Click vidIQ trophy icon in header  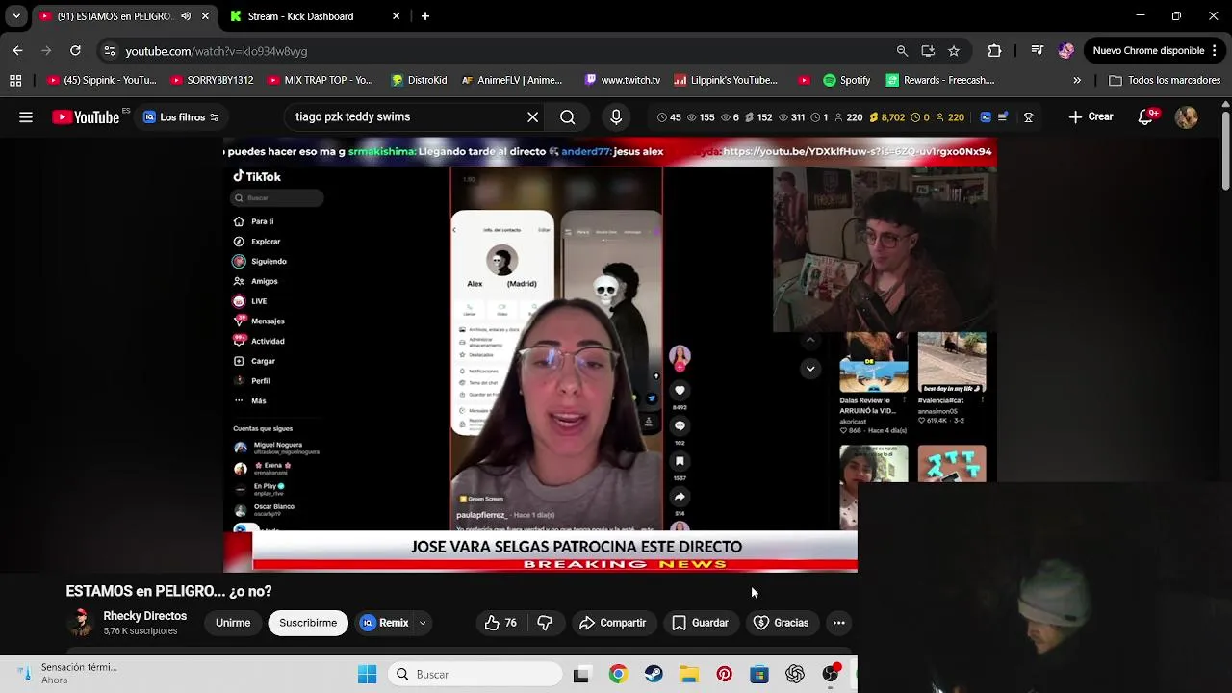tap(1028, 117)
